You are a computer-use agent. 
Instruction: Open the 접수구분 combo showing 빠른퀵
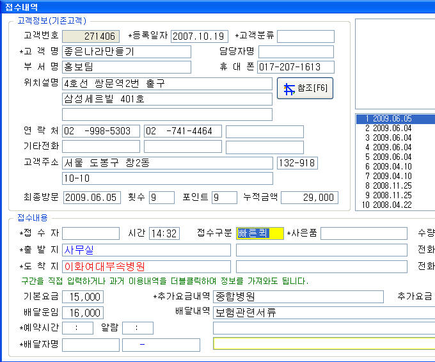pyautogui.click(x=260, y=233)
